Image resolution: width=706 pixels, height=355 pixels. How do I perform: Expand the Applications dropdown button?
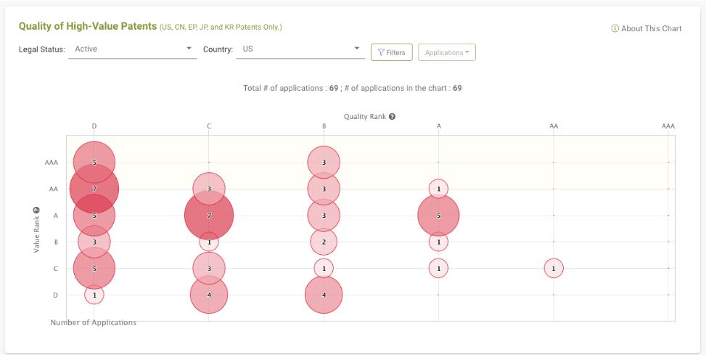tap(447, 52)
